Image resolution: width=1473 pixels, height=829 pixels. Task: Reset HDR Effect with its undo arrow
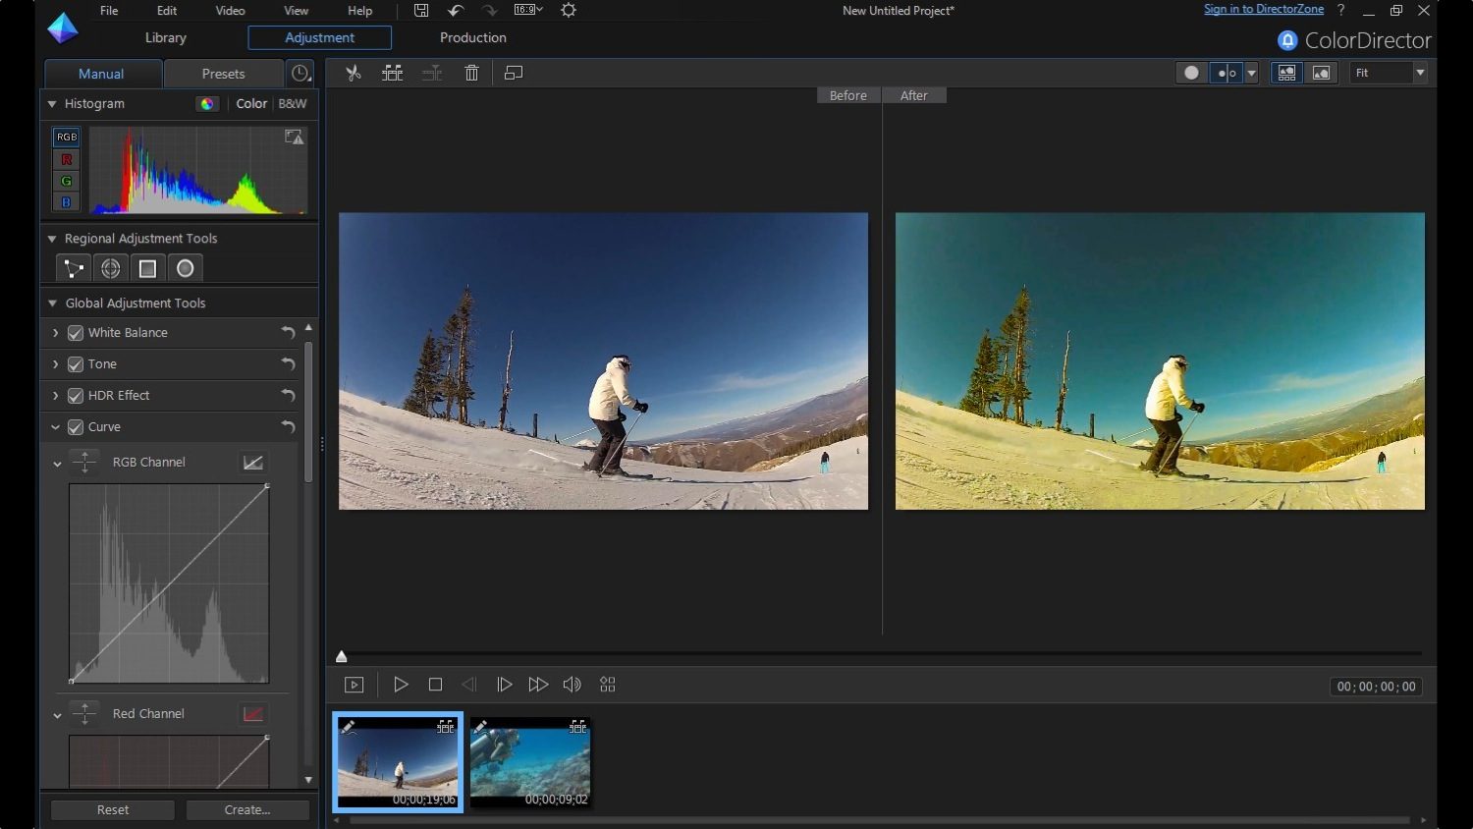288,396
